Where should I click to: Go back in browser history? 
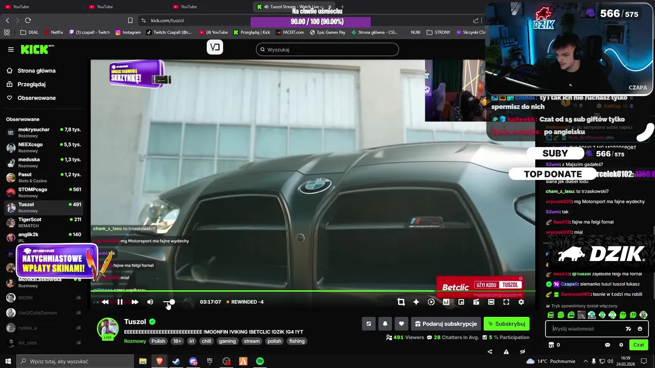pos(7,20)
